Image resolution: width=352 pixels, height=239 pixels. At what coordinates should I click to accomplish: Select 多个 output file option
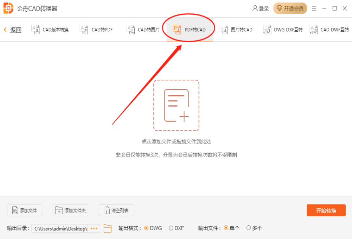249,228
